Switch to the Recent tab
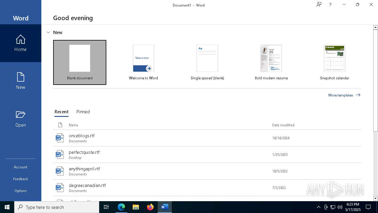The height and width of the screenshot is (213, 378). click(61, 112)
